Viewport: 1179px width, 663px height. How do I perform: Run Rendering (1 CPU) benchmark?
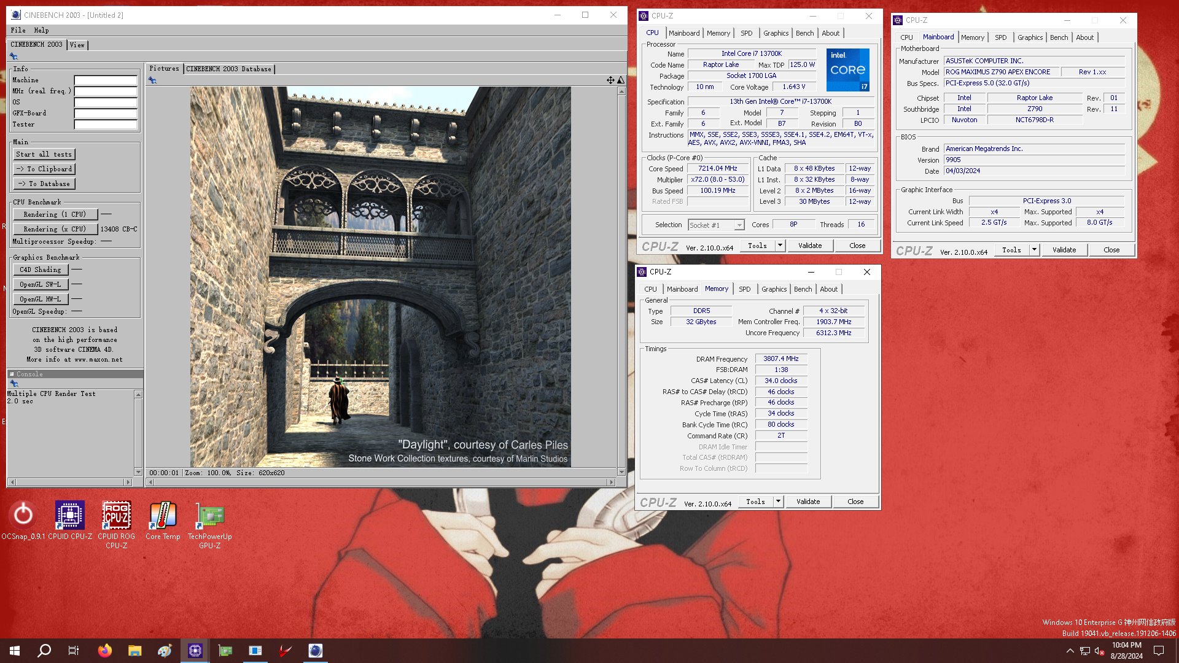point(55,214)
